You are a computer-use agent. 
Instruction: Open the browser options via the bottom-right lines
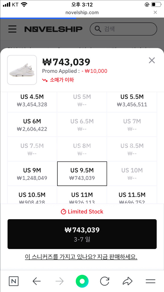(150, 281)
